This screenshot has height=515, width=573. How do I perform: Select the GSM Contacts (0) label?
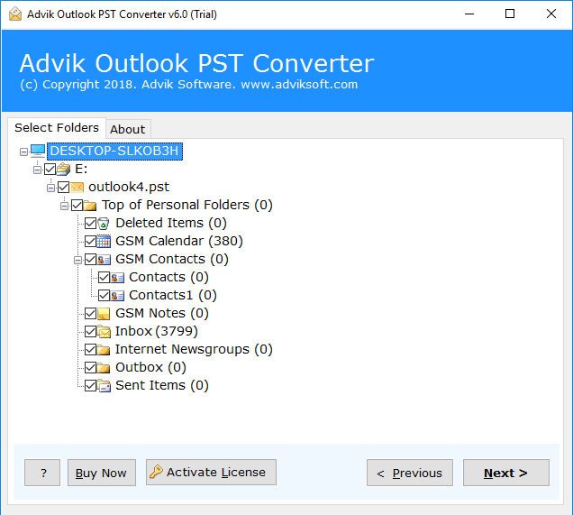click(172, 259)
